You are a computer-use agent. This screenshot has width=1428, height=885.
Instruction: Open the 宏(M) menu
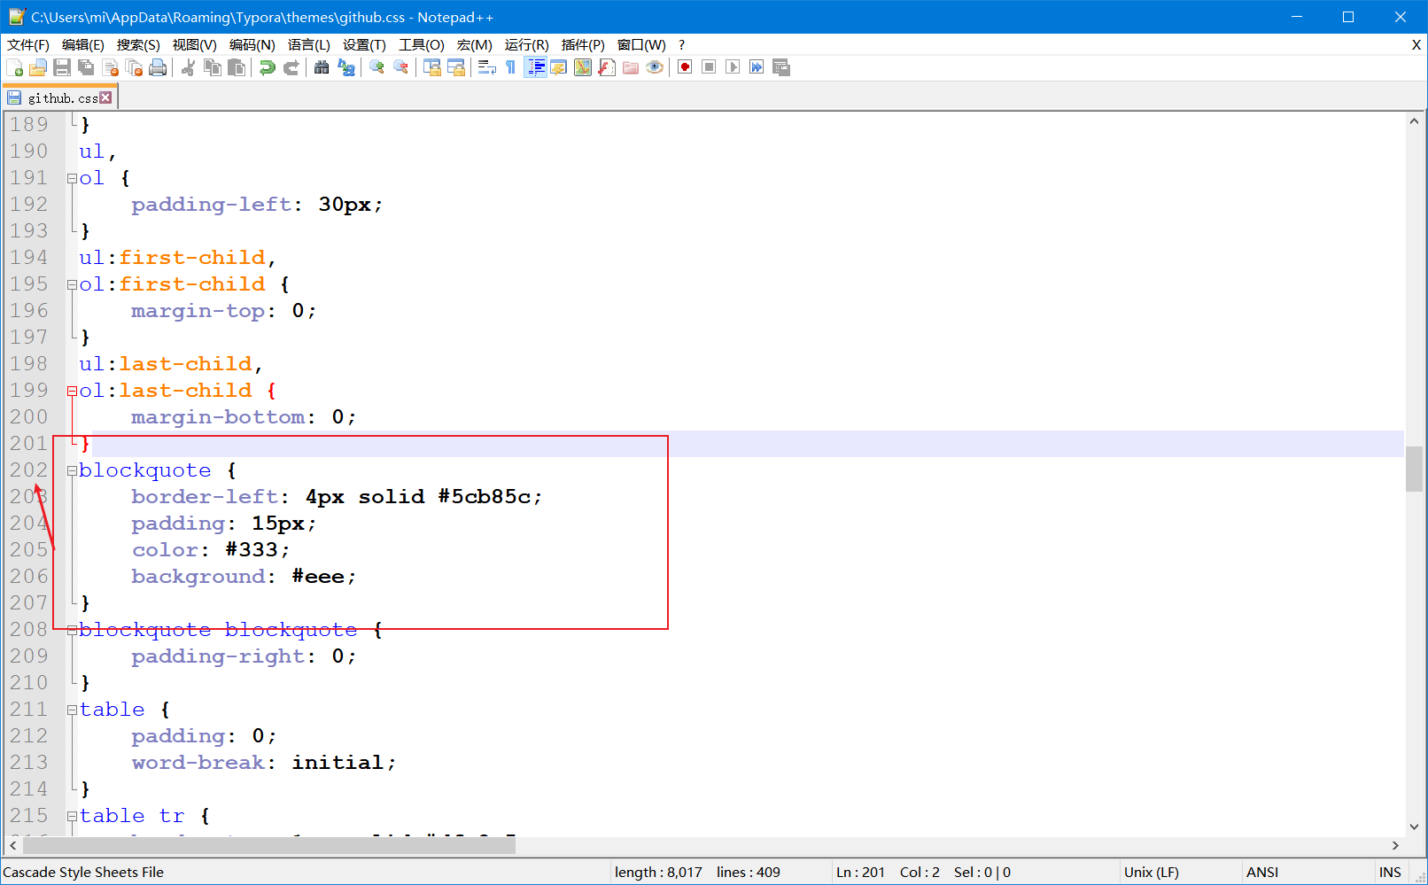pos(475,44)
